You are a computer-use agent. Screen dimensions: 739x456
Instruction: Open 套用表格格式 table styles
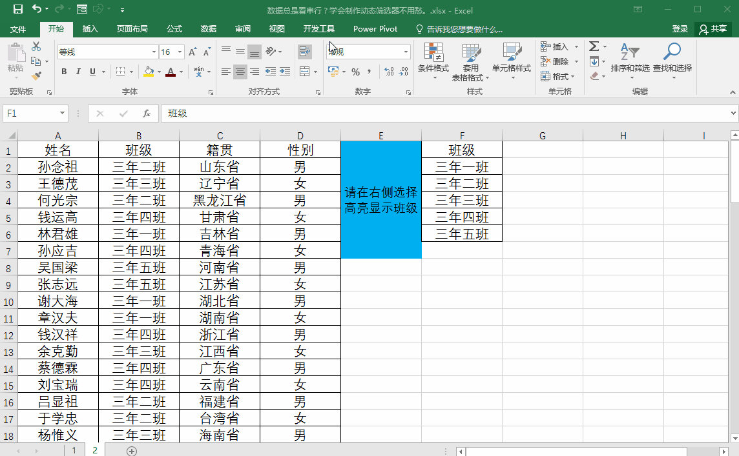pyautogui.click(x=470, y=61)
